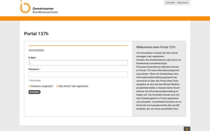The width and height of the screenshot is (210, 131).
Task: Click the Gemeinsamer Bundesausschuss logo
Action: click(39, 7)
